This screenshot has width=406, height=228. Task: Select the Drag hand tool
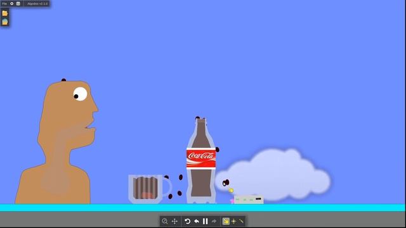pos(226,221)
